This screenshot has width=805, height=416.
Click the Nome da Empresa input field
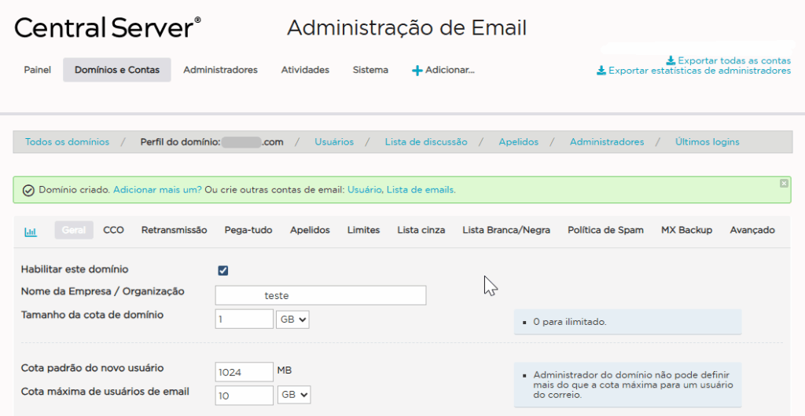pos(321,295)
